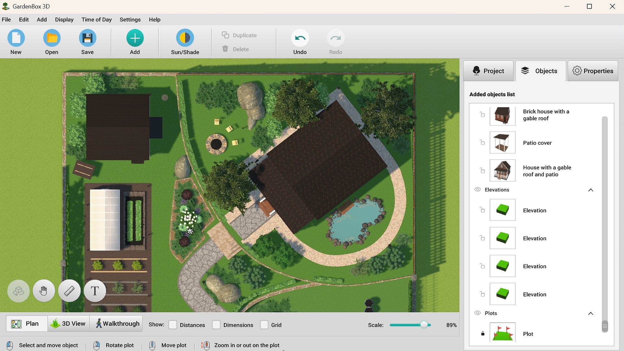This screenshot has width=624, height=351.
Task: Select the hand pan tool
Action: [44, 291]
